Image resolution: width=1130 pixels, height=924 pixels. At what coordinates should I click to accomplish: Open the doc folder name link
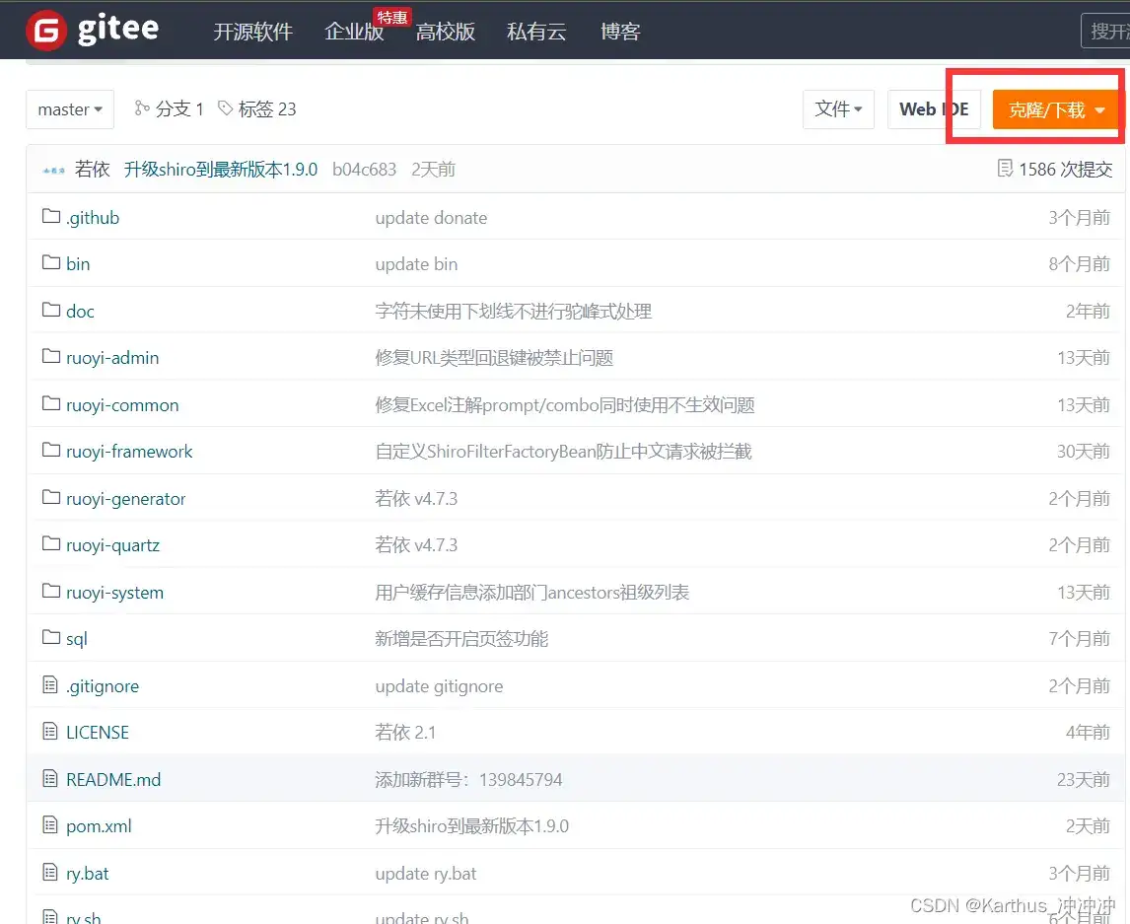(80, 312)
